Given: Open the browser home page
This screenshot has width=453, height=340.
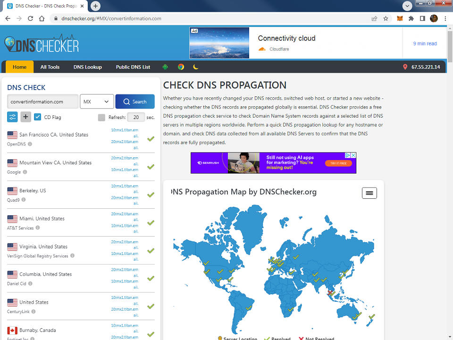Looking at the screenshot, I should tap(42, 18).
